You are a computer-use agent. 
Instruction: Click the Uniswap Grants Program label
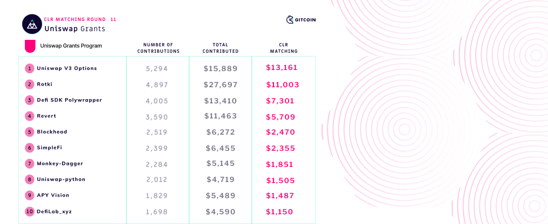[71, 46]
